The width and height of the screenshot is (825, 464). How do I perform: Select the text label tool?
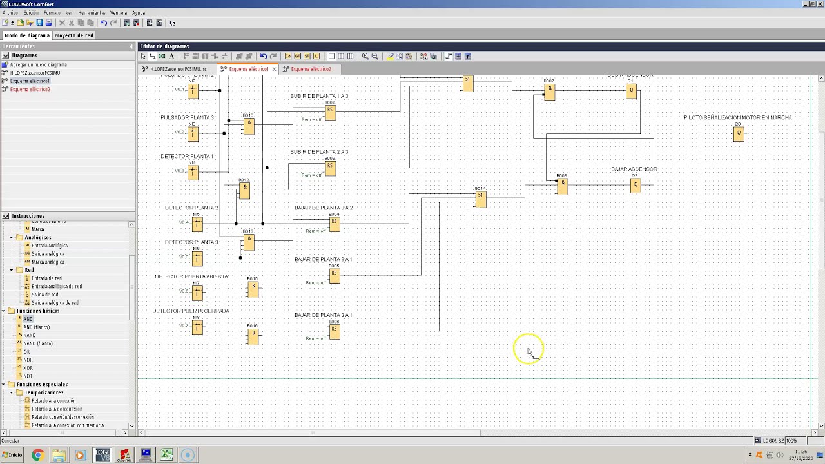click(x=171, y=56)
